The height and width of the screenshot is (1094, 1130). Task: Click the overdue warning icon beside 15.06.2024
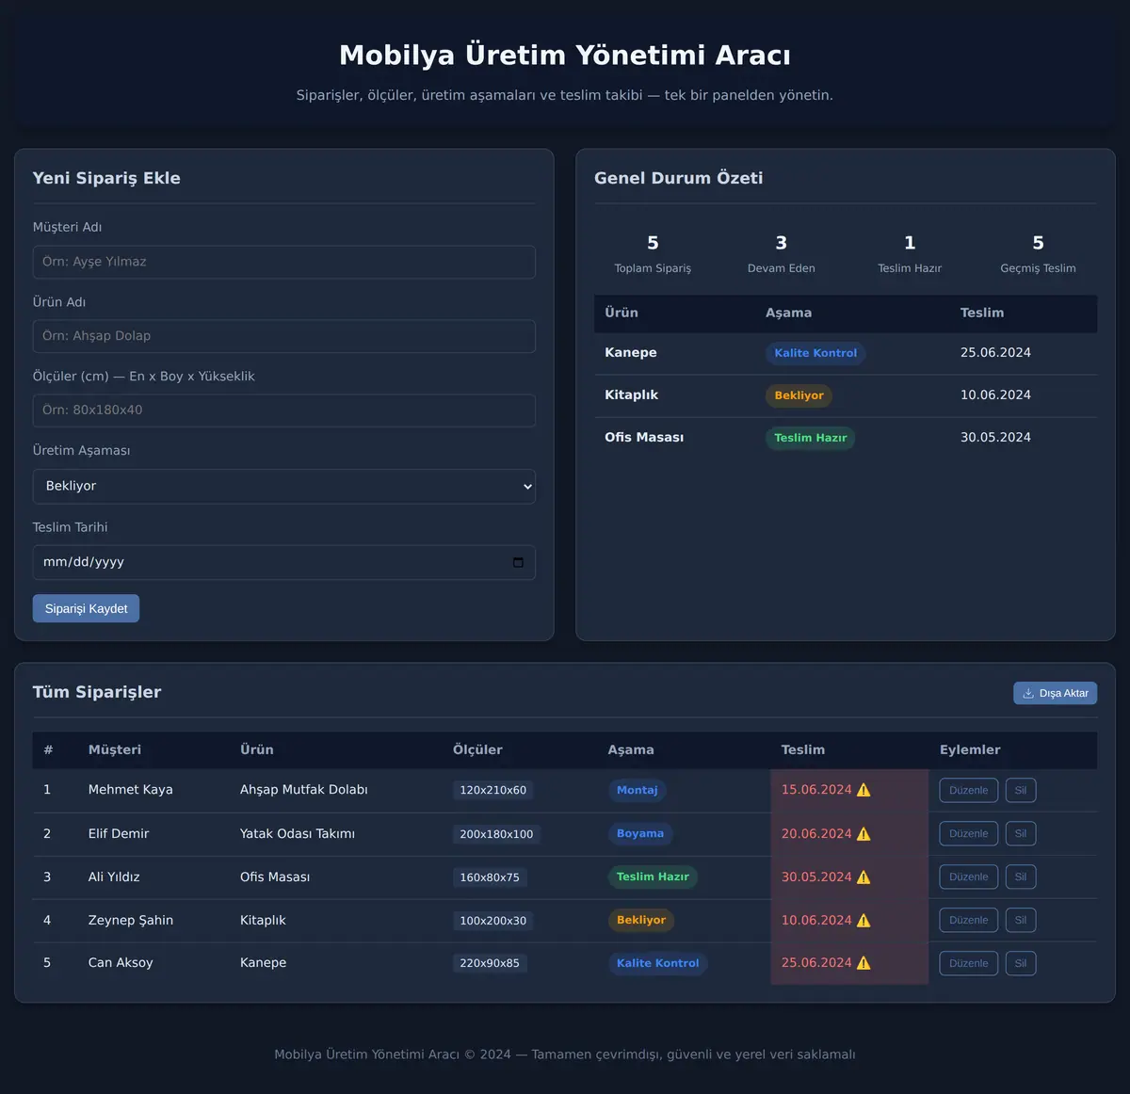[x=864, y=790]
